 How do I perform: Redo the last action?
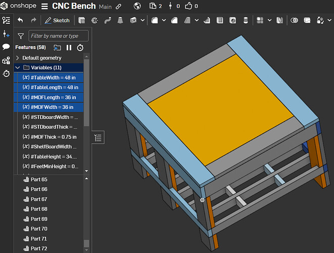(x=33, y=20)
